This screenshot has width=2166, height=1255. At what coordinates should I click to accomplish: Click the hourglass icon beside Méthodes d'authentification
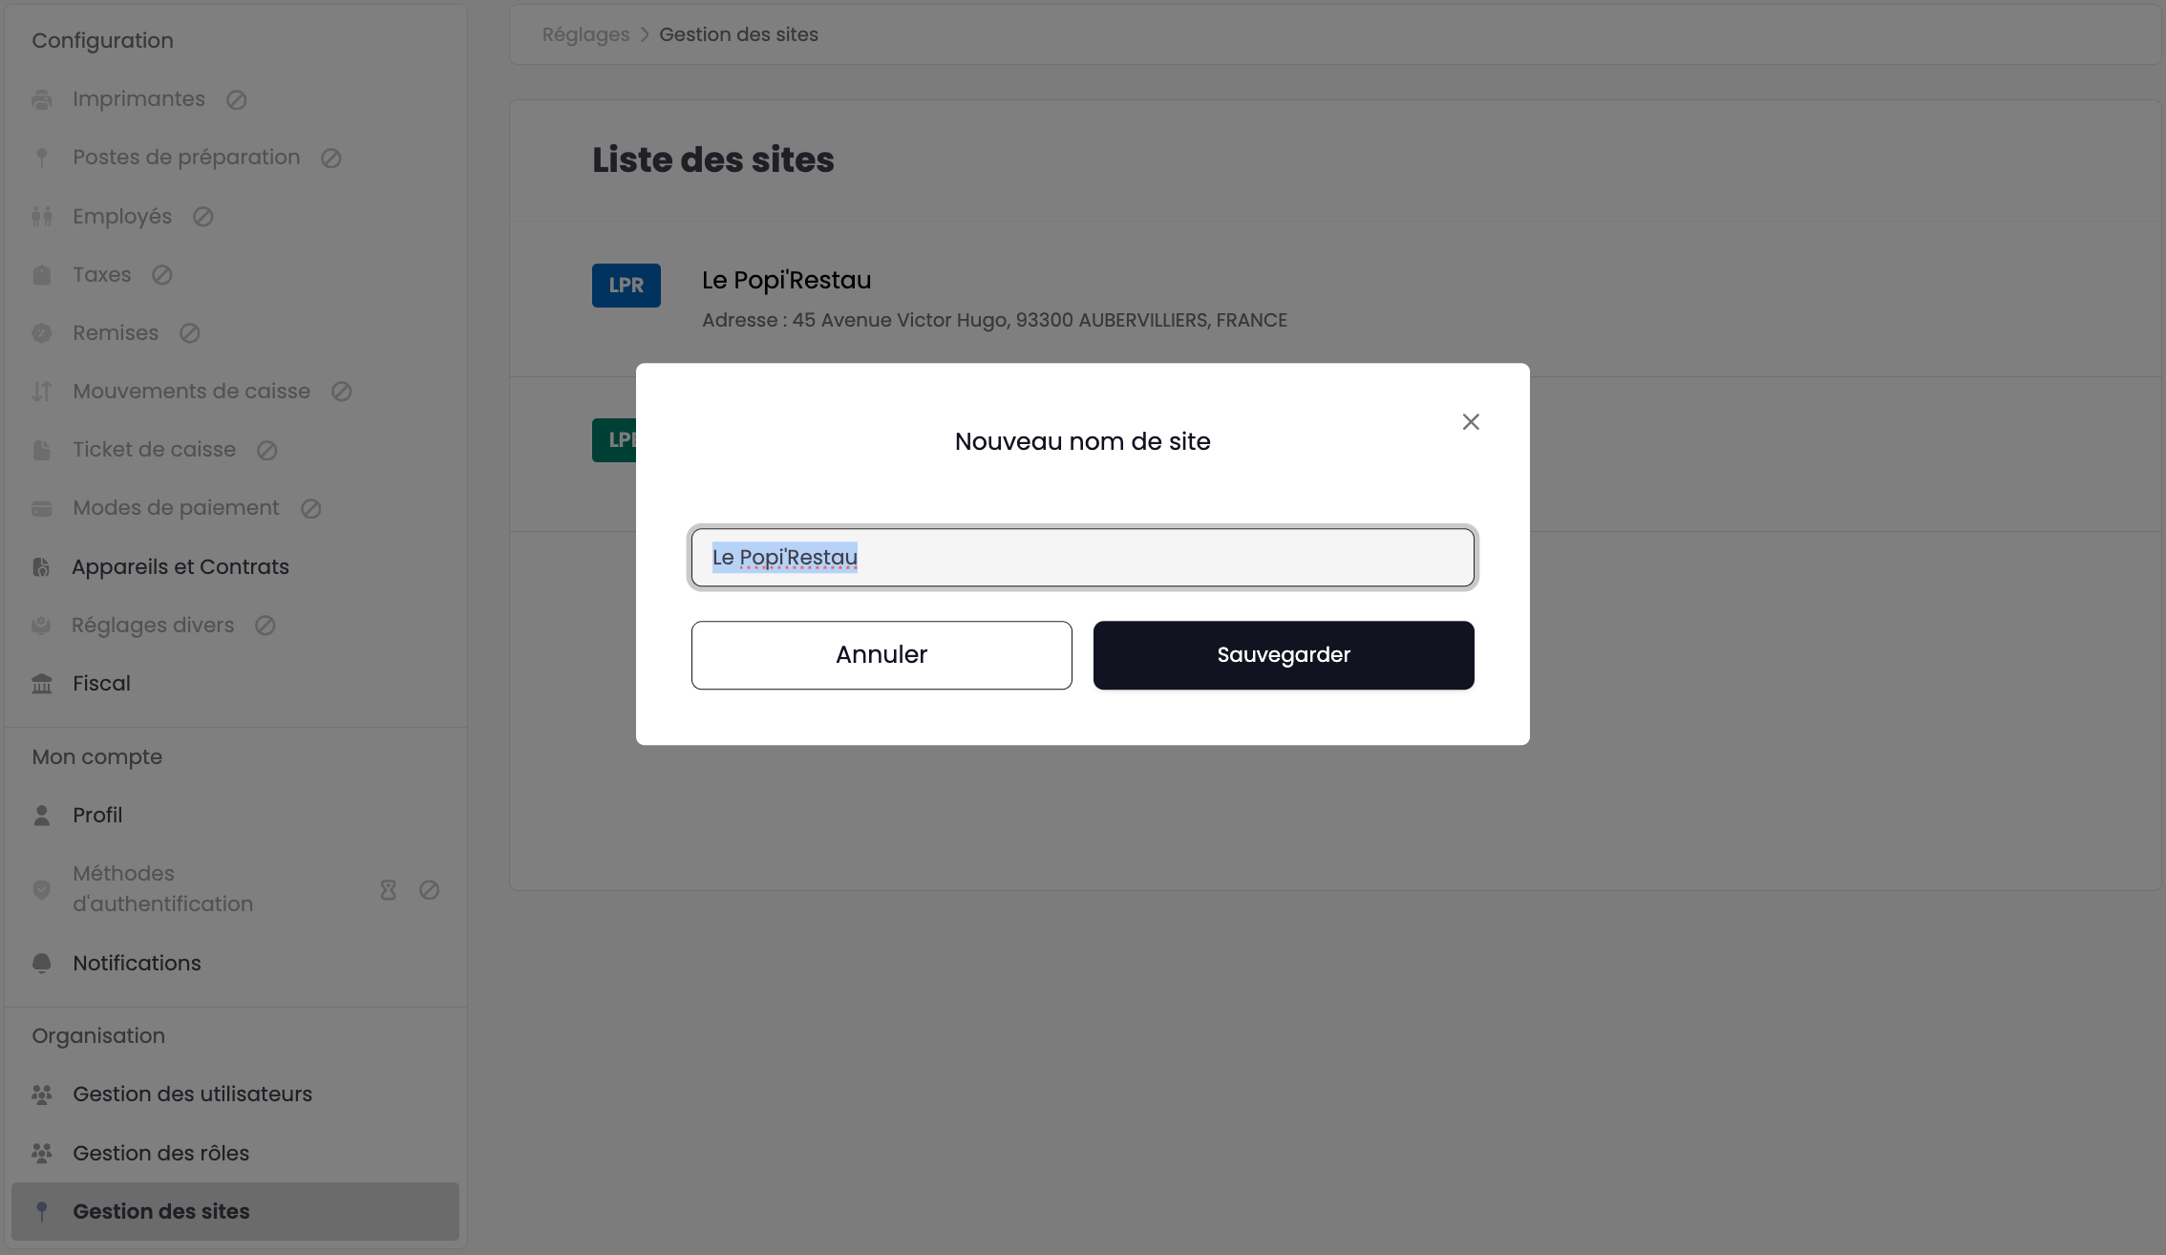(x=388, y=890)
